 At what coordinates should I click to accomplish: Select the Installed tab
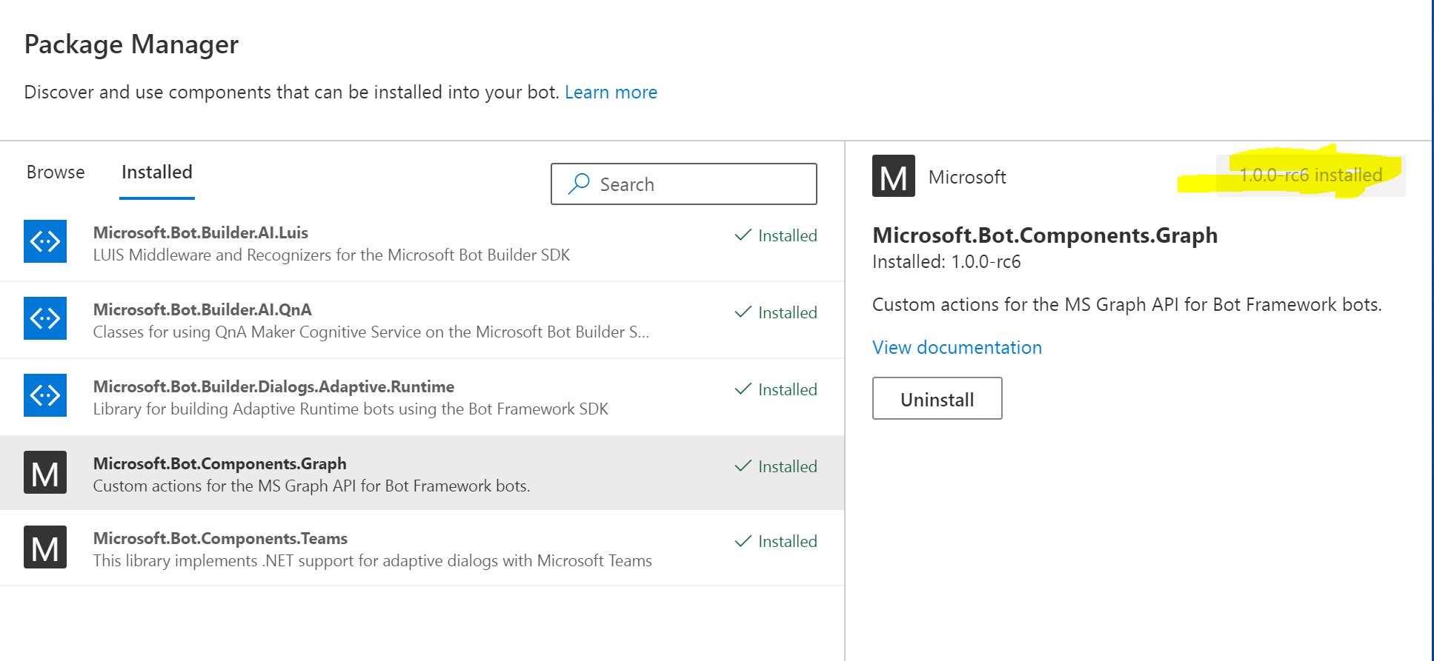click(x=157, y=172)
